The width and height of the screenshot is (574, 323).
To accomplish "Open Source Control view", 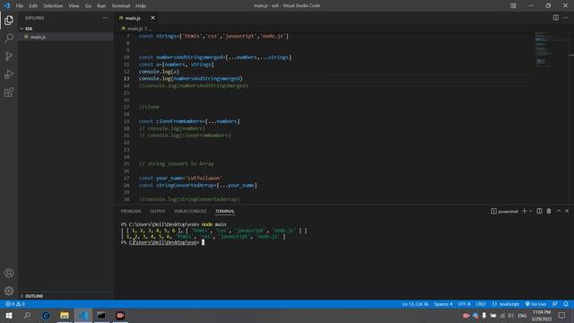I will pyautogui.click(x=9, y=56).
